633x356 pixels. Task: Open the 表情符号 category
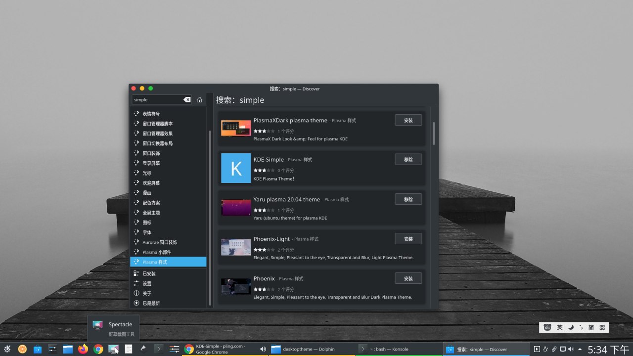tap(168, 114)
